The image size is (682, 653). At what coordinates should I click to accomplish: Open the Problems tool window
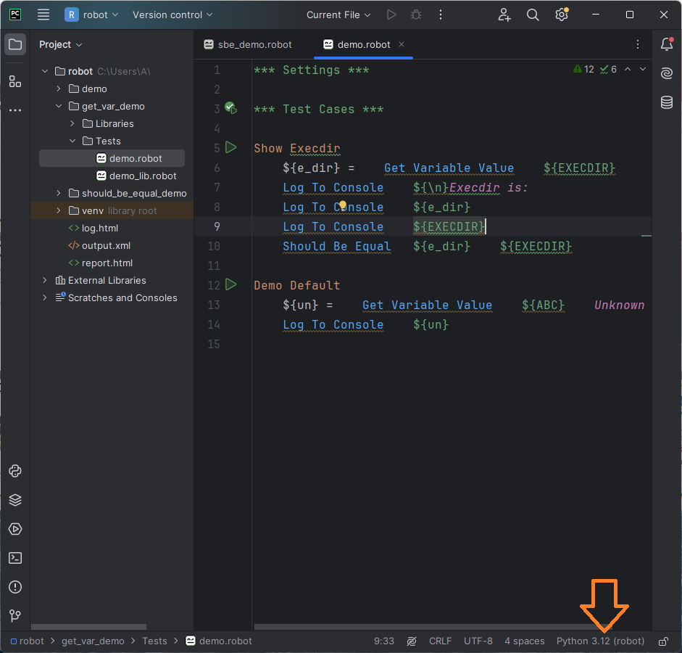coord(15,587)
